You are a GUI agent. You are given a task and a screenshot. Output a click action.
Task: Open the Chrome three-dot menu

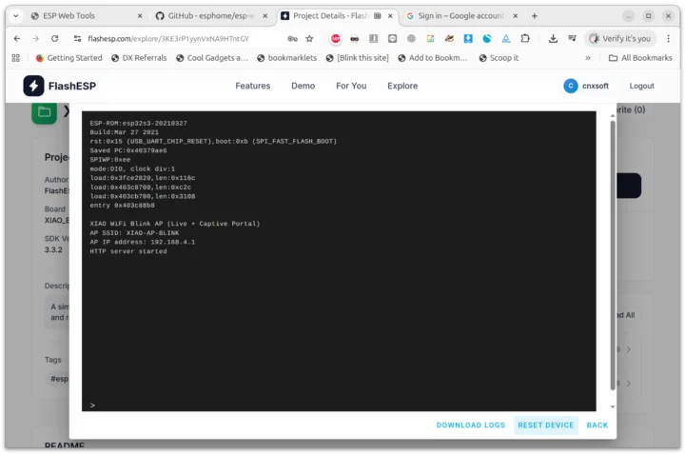click(669, 38)
